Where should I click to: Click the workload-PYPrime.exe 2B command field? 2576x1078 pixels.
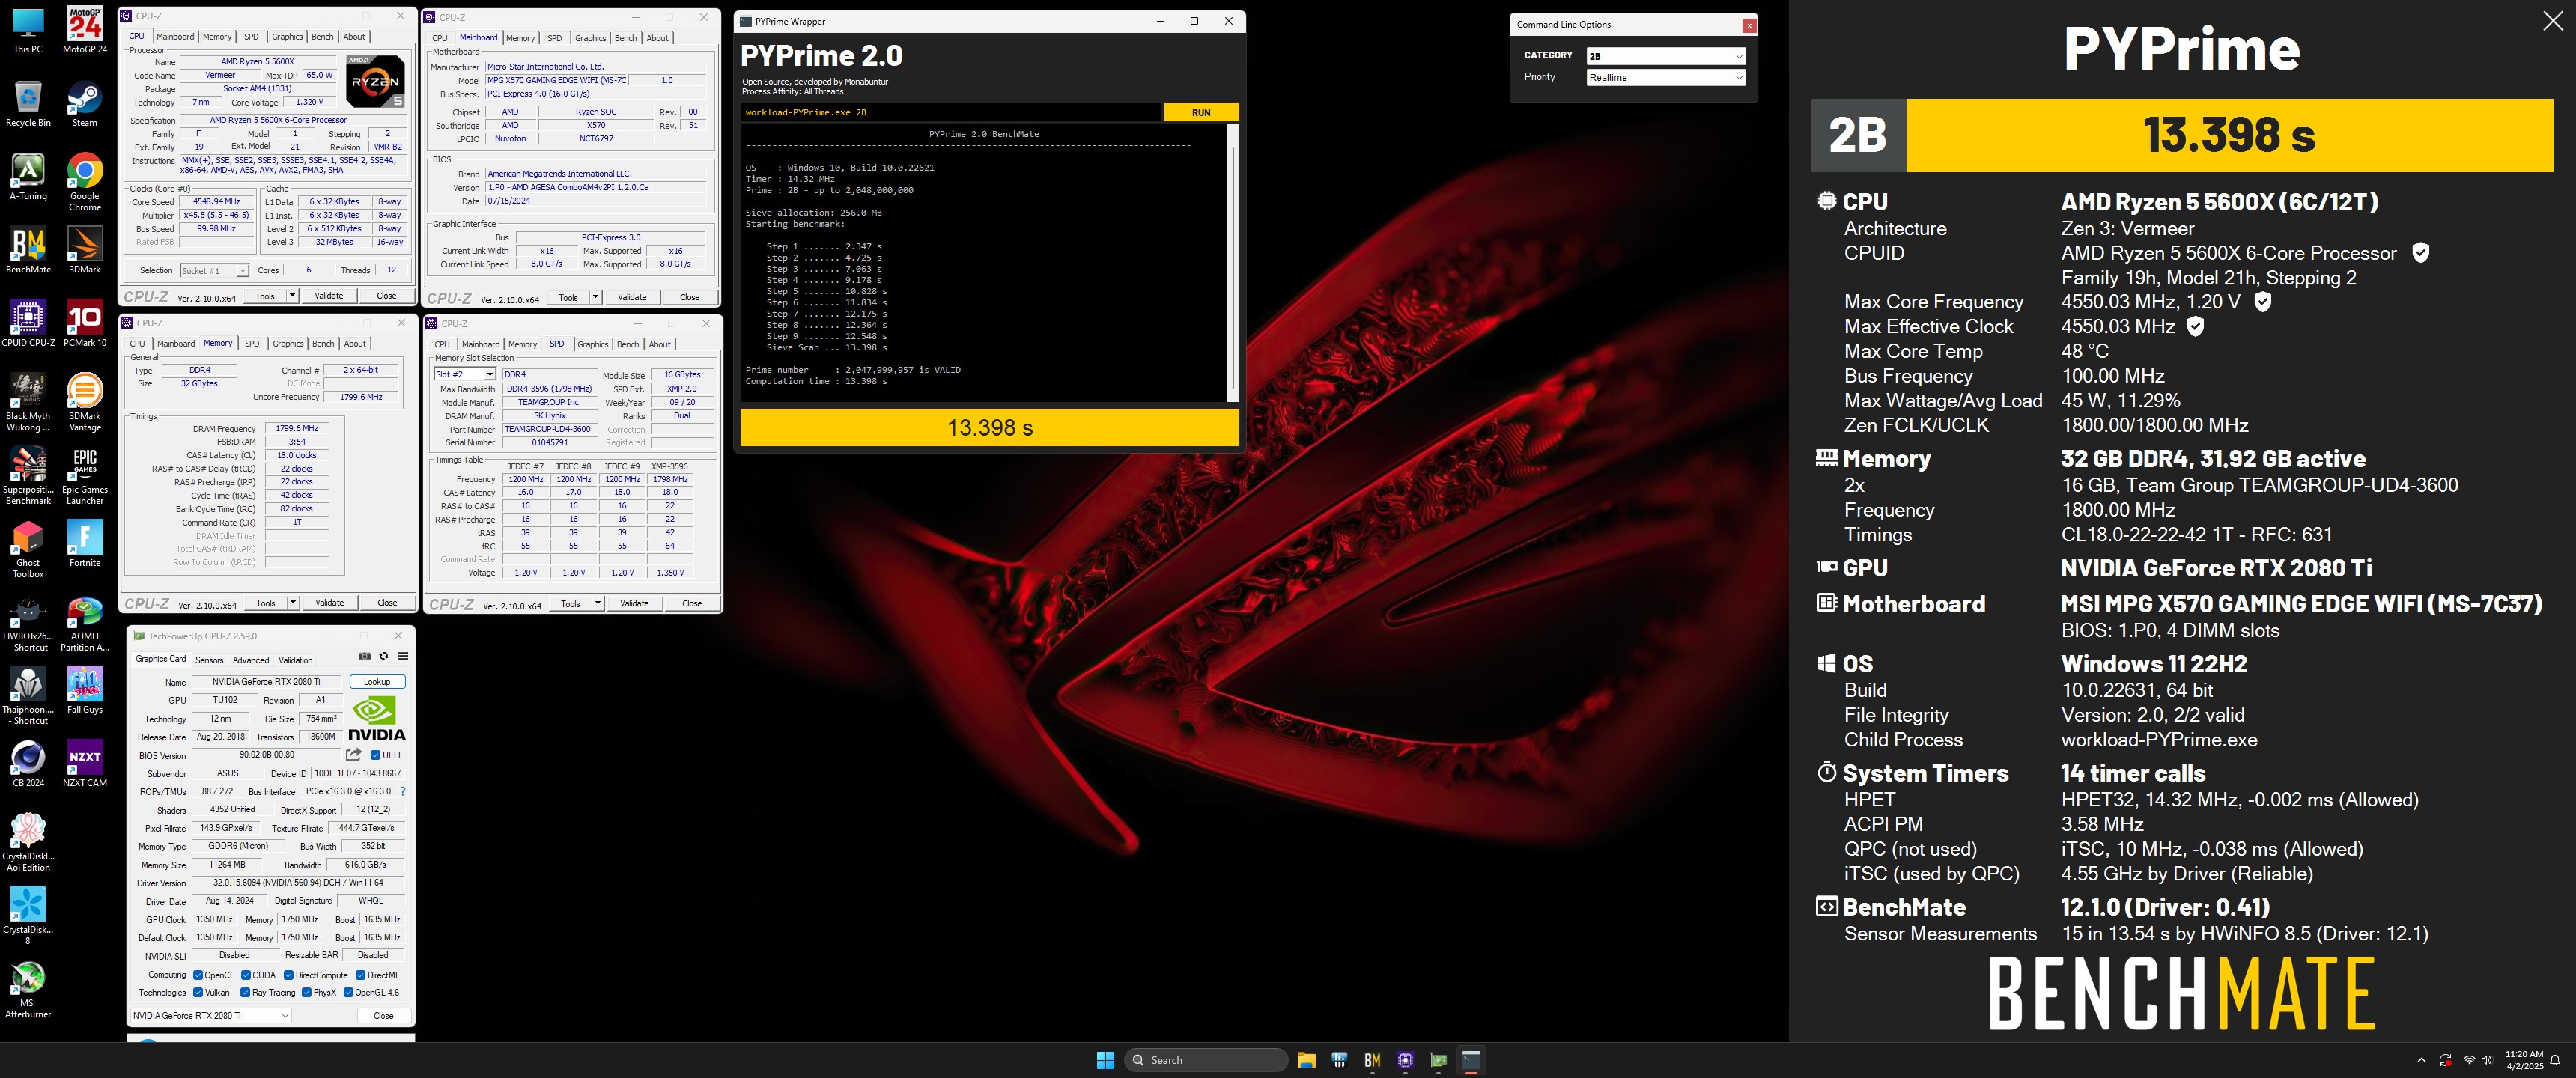pos(951,112)
